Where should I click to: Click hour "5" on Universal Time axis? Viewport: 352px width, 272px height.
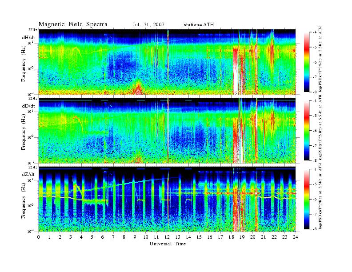click(x=92, y=237)
